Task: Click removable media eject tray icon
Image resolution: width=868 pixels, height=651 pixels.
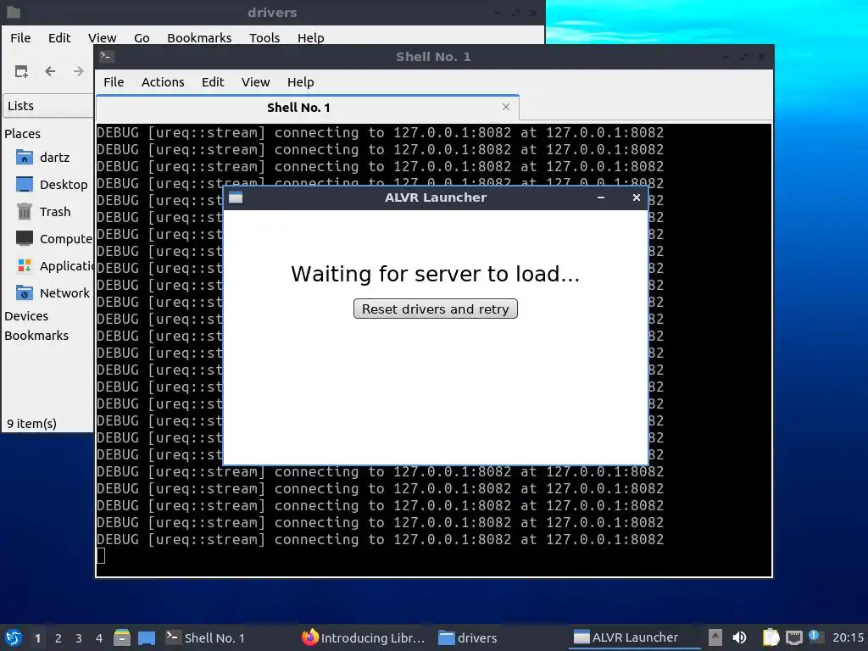Action: point(715,637)
